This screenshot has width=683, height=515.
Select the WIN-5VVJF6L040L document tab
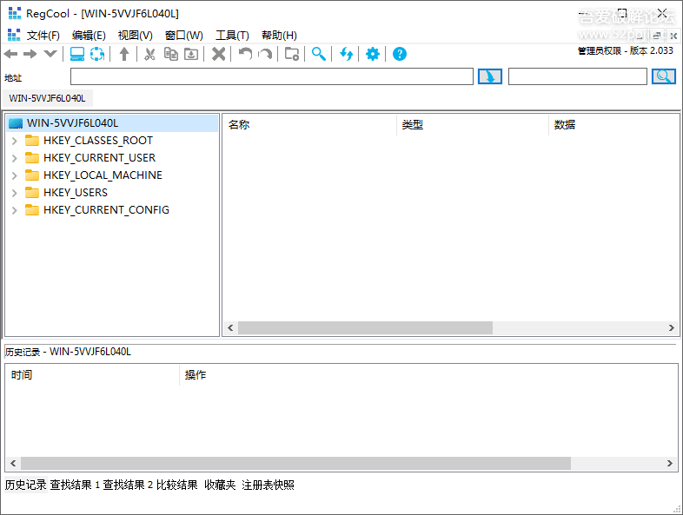point(48,98)
